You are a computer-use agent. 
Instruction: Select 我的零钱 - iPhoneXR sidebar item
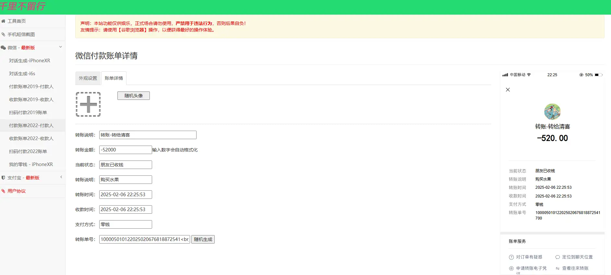coord(31,164)
